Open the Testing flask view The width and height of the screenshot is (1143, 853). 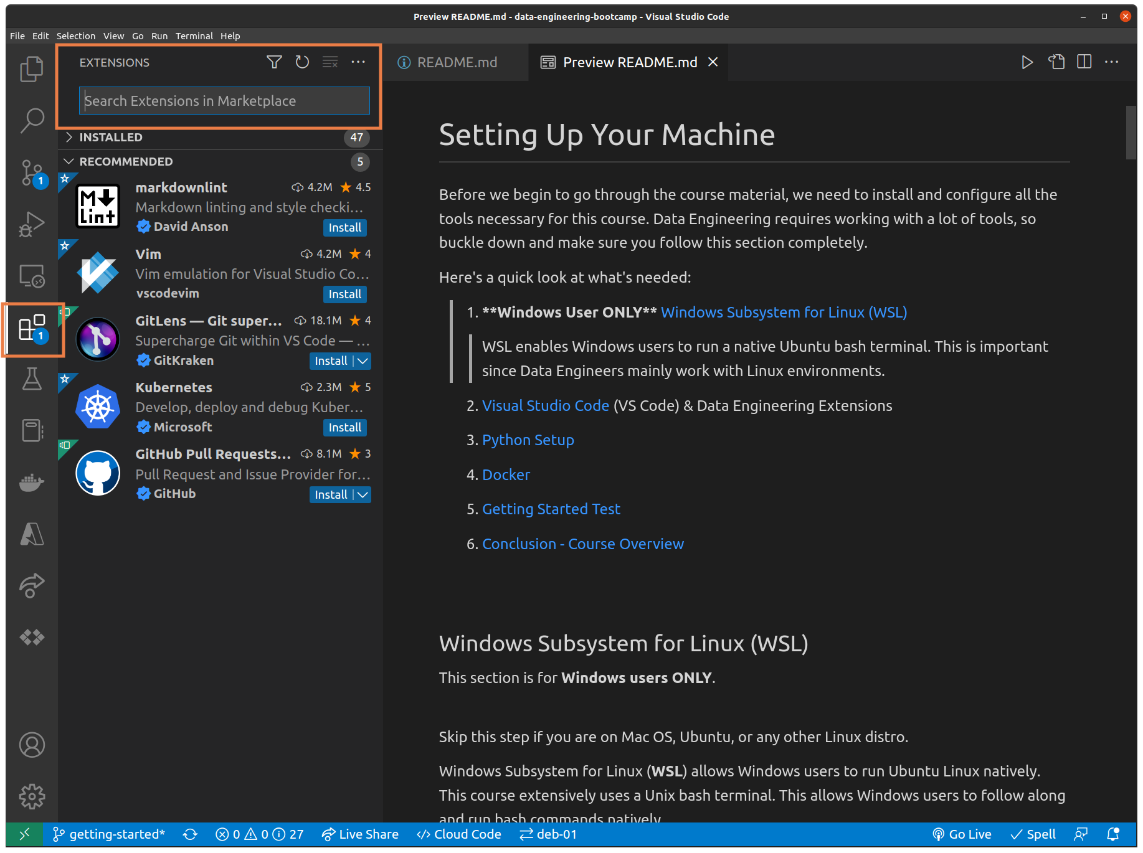(31, 379)
